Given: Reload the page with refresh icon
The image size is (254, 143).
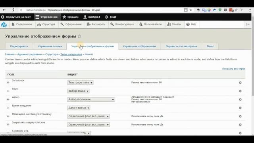Looking at the screenshot, I should point(21,10).
